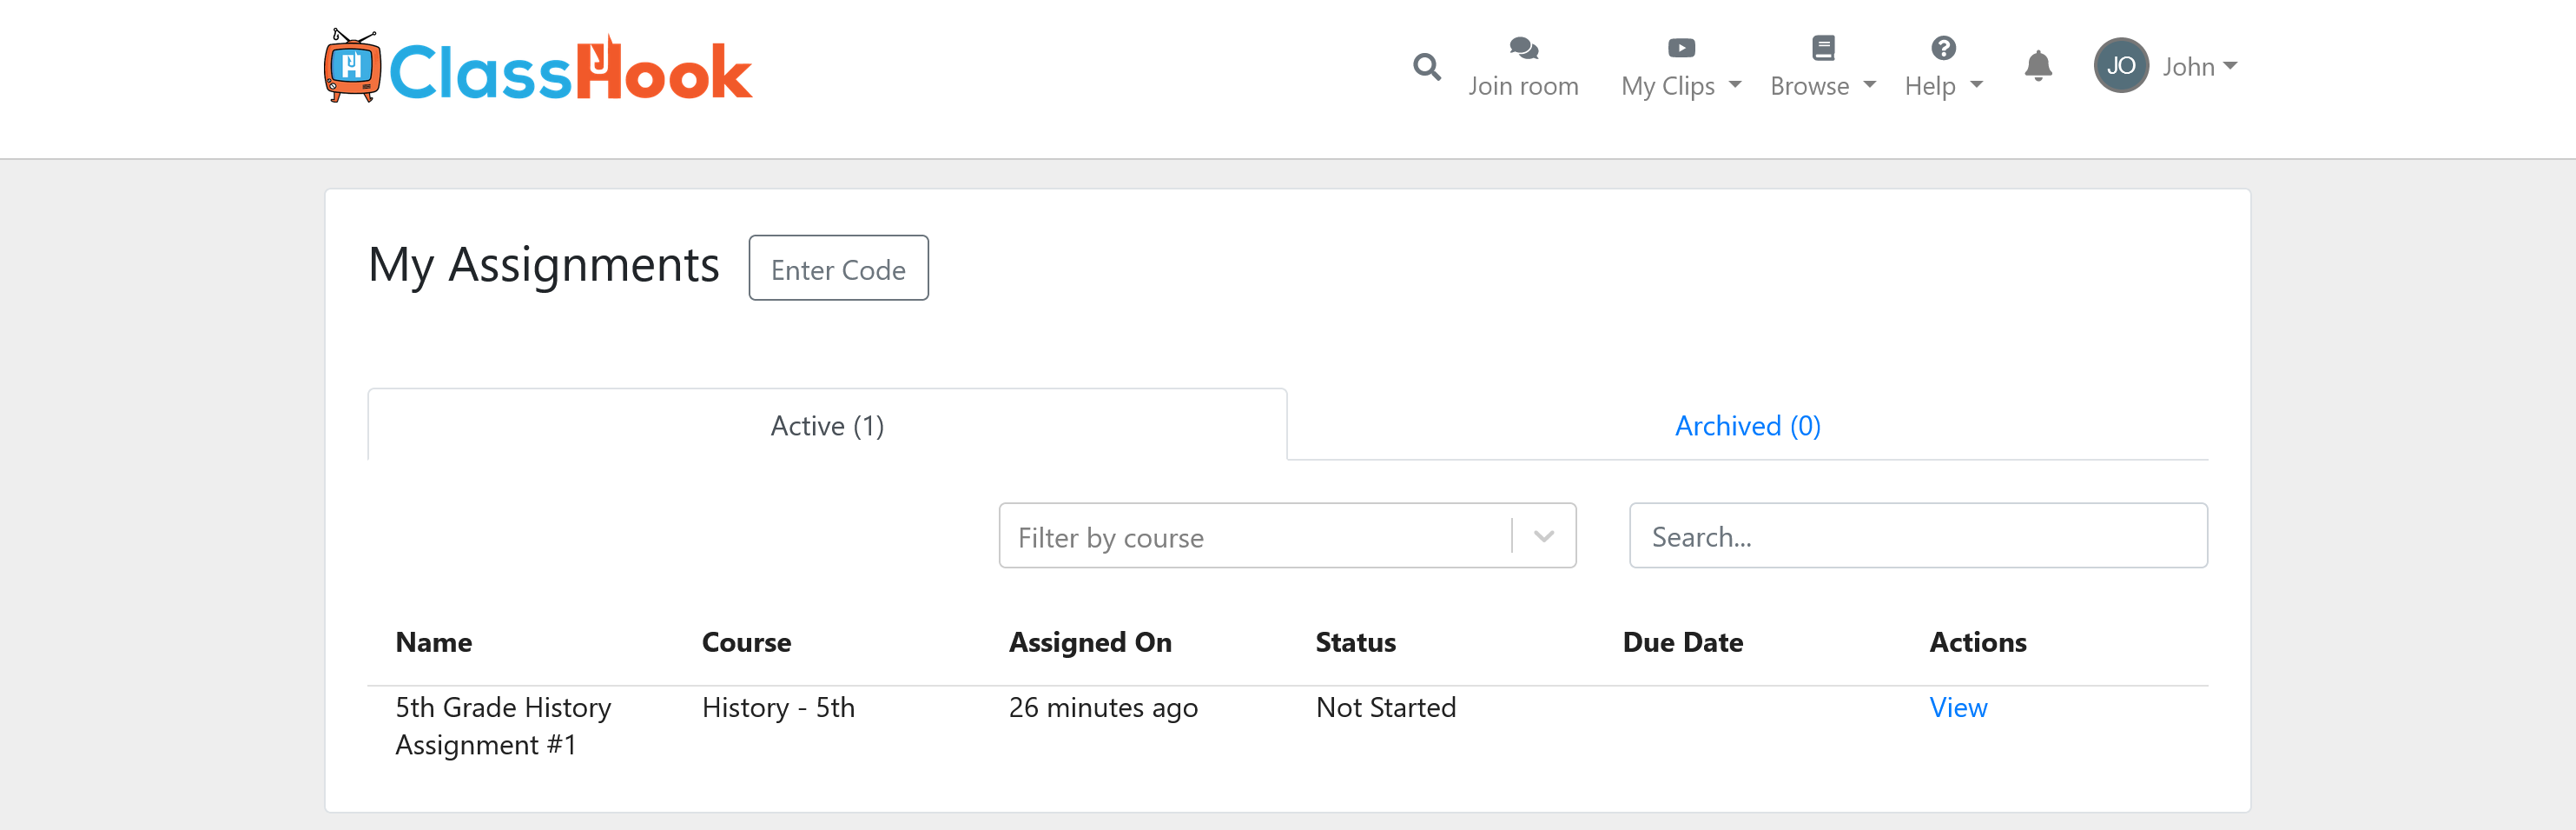The height and width of the screenshot is (830, 2576).
Task: Click the Status column header
Action: coord(1355,641)
